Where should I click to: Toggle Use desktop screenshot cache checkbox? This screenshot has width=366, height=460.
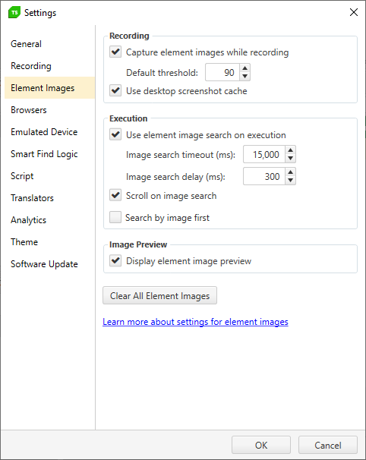pyautogui.click(x=115, y=90)
